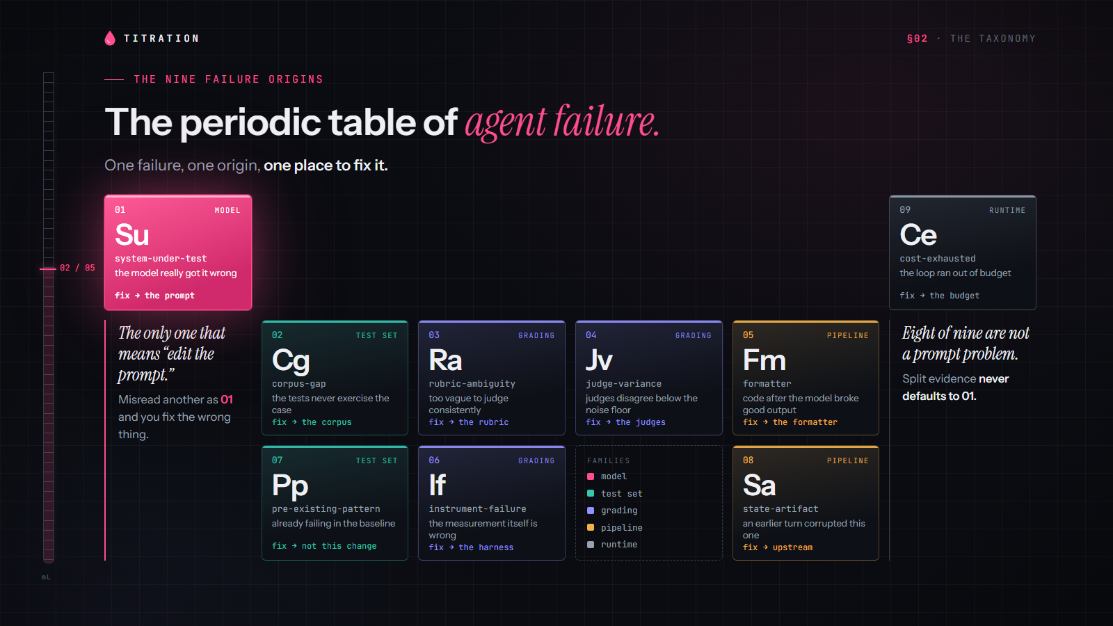Click 'fix → the budget' text
The height and width of the screenshot is (626, 1113).
point(940,296)
